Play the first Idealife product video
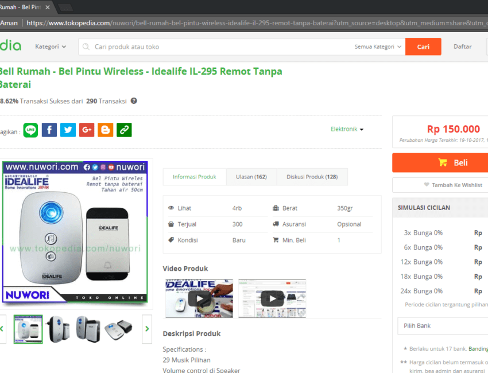Screen dimensions: 488x373 [x=199, y=298]
